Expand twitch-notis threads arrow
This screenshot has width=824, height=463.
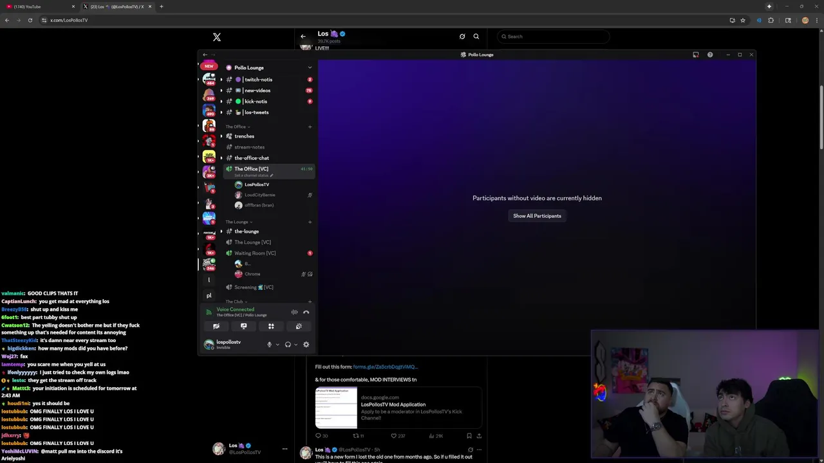click(x=221, y=80)
